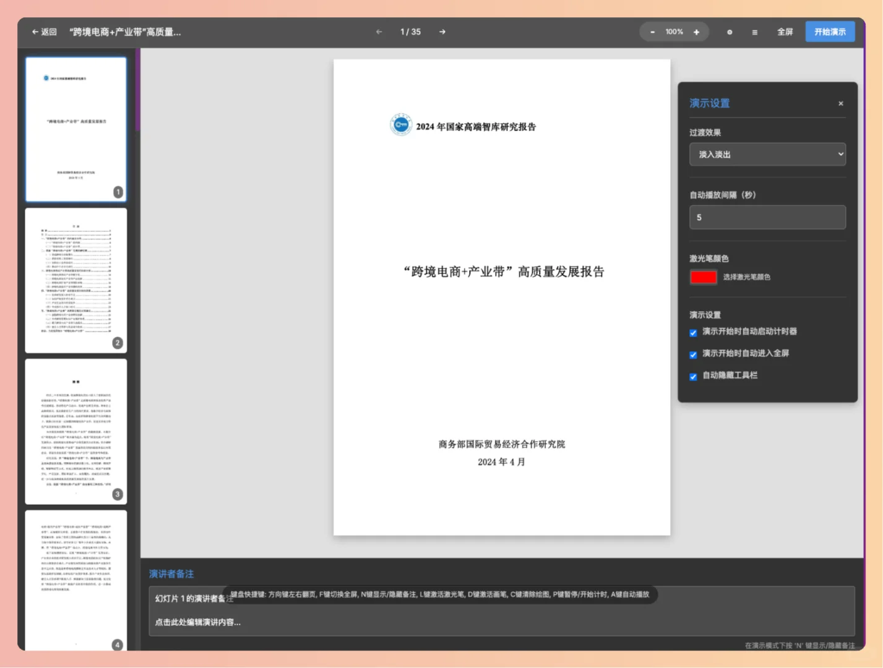Toggle 演示开始时自动启动计时器 checkbox
This screenshot has height=668, width=883.
click(x=693, y=333)
